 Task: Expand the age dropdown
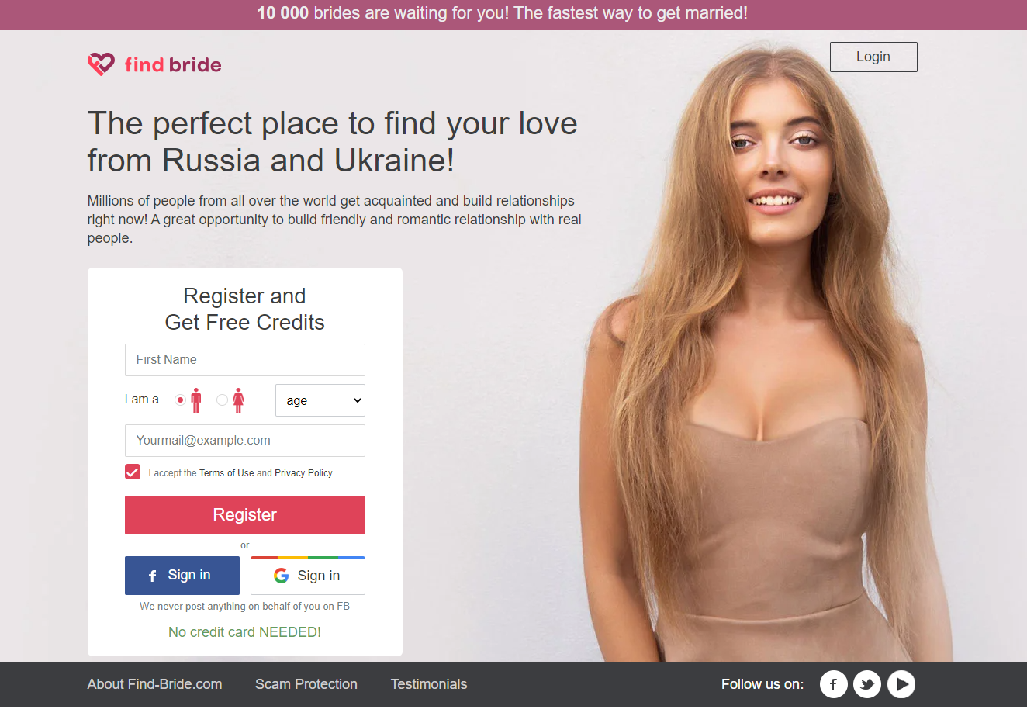(320, 400)
